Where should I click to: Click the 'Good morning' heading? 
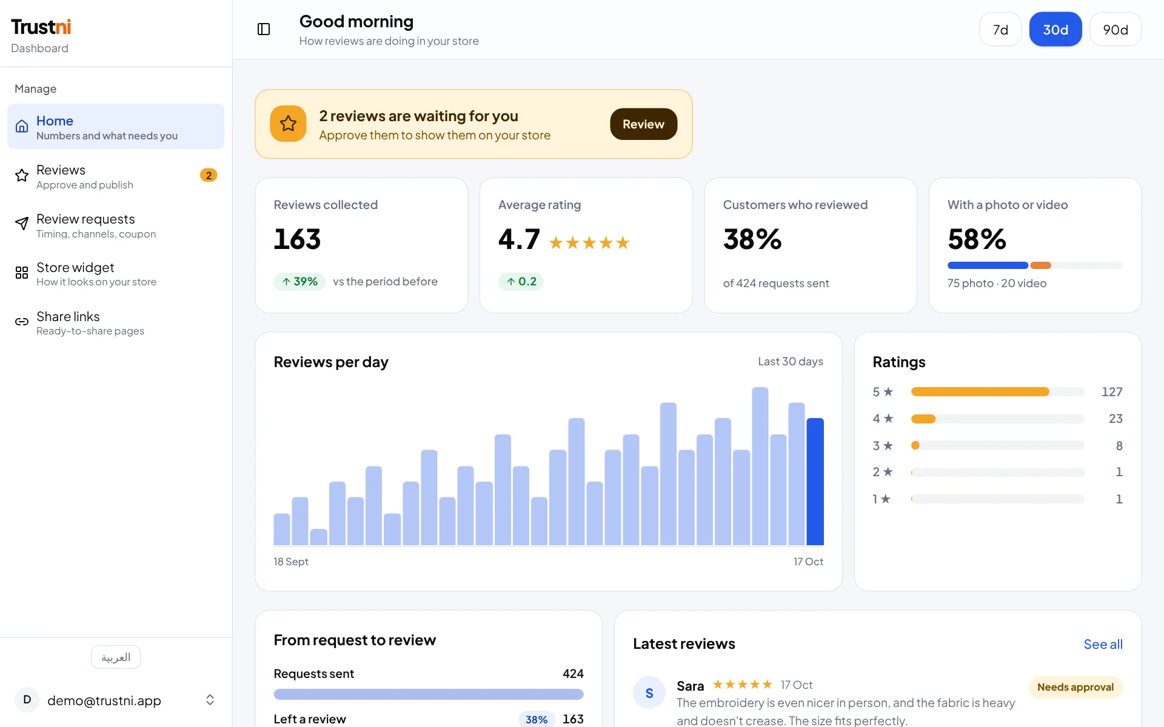[x=356, y=21]
